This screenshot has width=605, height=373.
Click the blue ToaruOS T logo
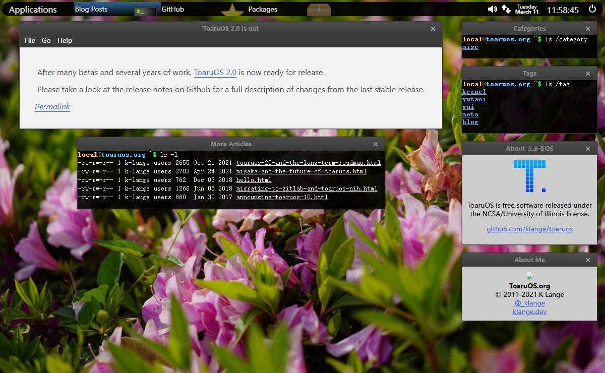click(529, 176)
